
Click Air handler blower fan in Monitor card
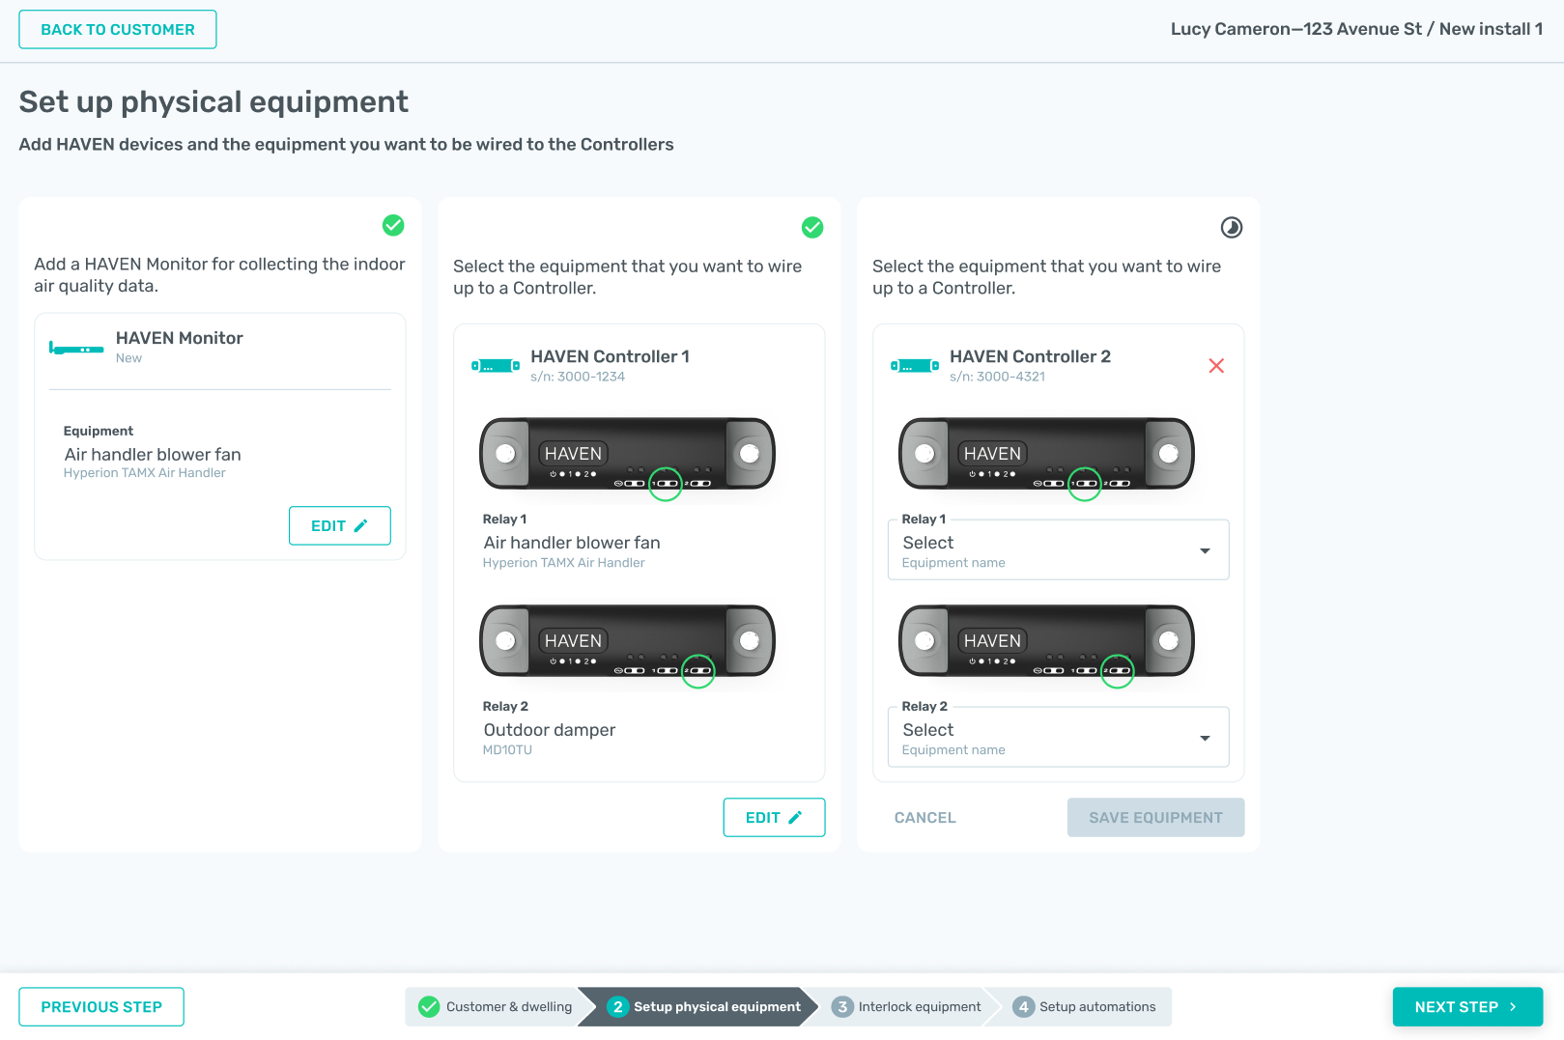(x=153, y=454)
